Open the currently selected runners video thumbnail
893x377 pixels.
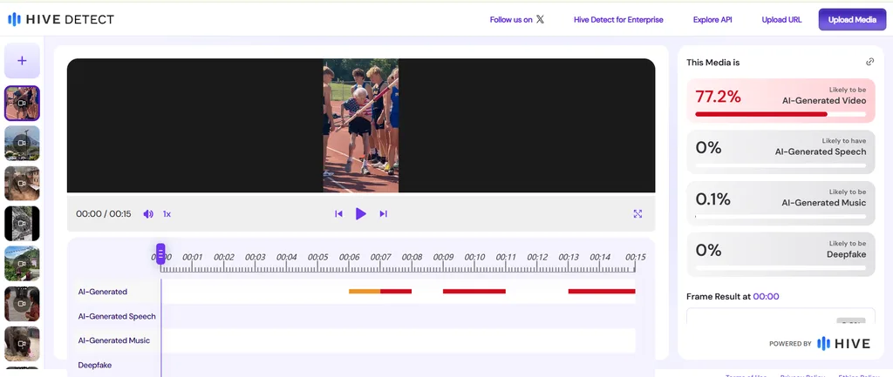tap(22, 103)
